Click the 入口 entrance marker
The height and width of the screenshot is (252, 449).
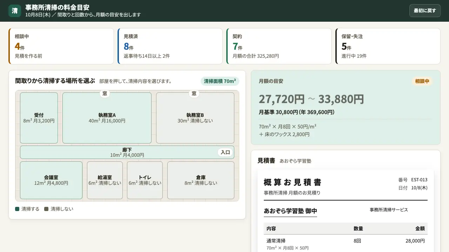225,152
